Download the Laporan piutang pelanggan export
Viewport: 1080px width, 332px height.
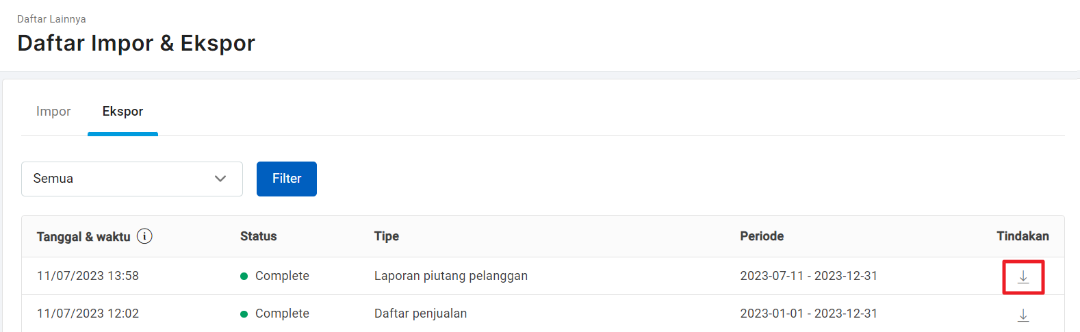1023,277
